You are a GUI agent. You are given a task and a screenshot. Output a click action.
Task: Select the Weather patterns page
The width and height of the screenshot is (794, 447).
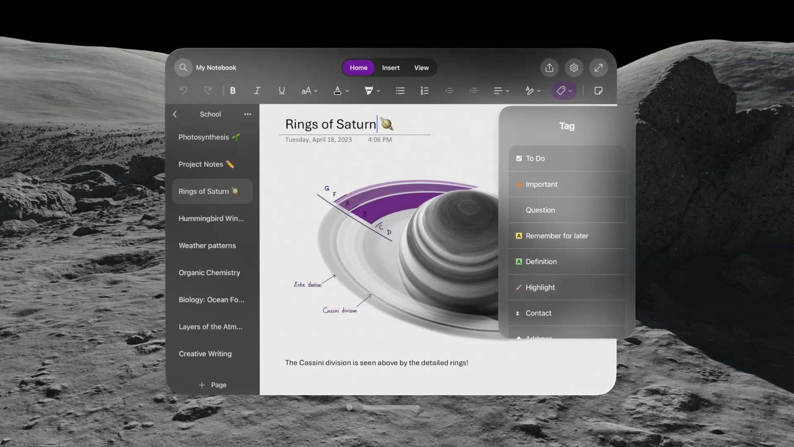pos(207,245)
